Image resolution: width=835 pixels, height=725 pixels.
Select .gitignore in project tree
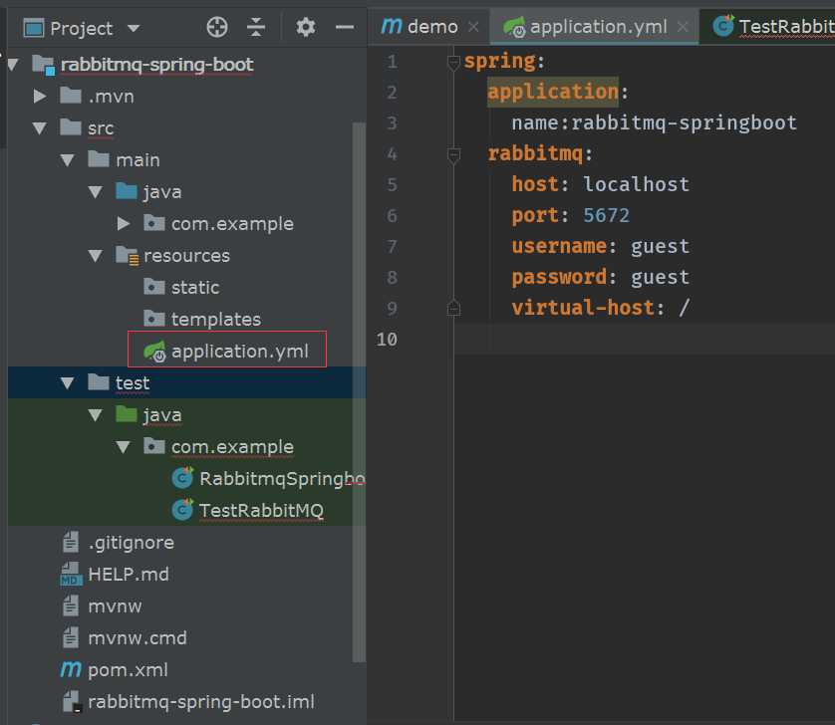point(131,542)
